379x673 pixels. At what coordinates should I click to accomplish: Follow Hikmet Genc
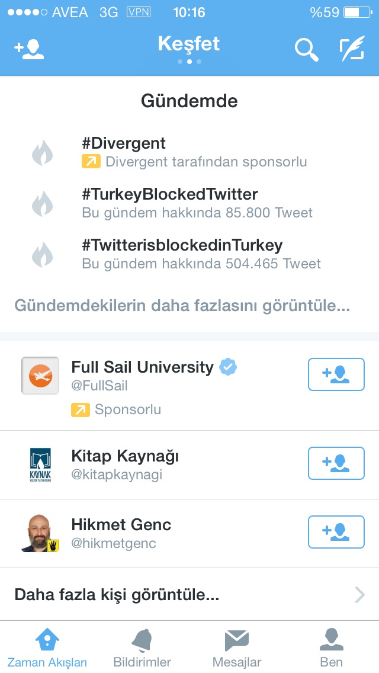(x=336, y=532)
